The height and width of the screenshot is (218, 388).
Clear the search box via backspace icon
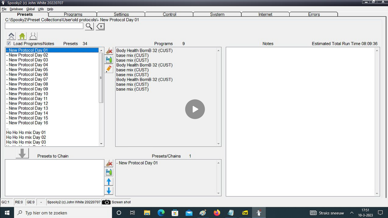click(x=100, y=26)
